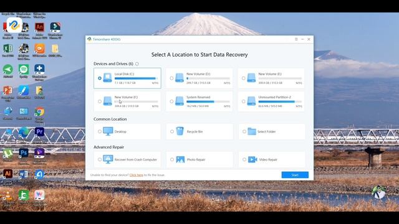Open uTorrent desktop shortcut
Screen dimensions: 399x224
[8, 153]
